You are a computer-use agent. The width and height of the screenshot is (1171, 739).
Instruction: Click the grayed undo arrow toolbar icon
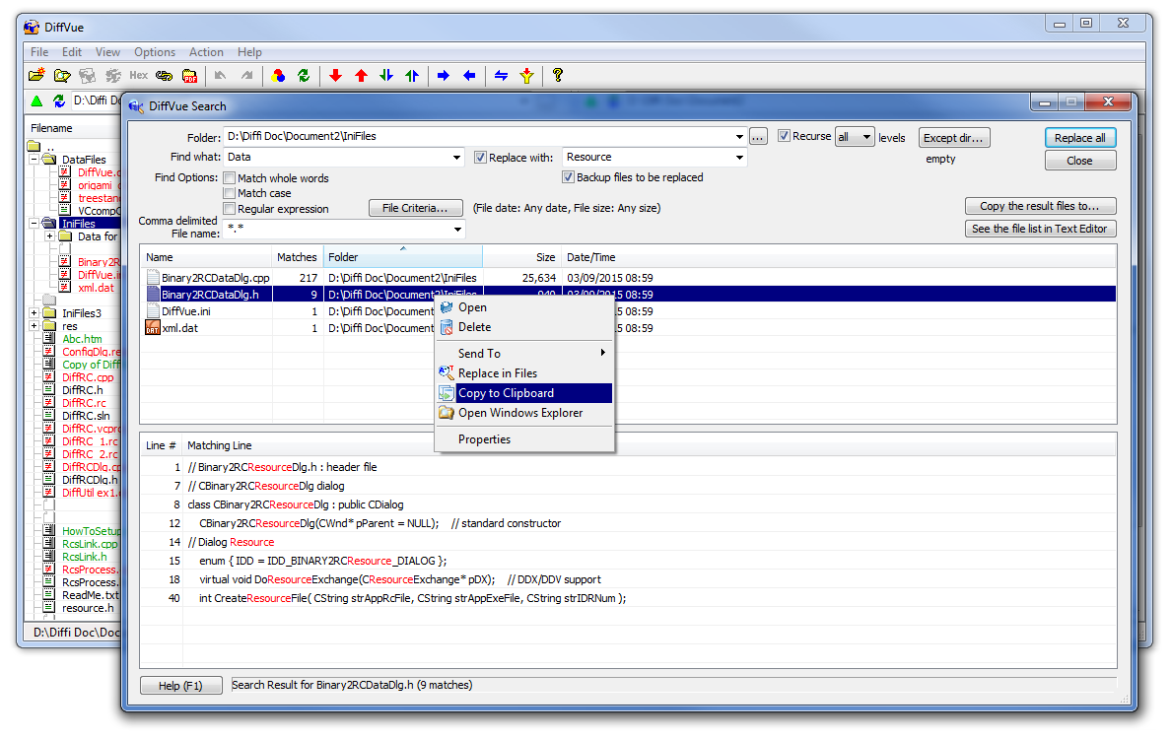click(x=221, y=76)
